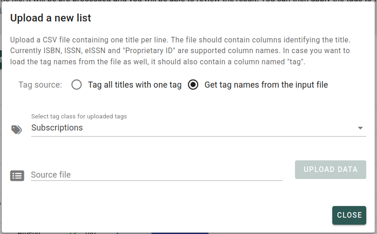Click the tag icon beside Subscriptions
Viewport: 377px width, 234px height.
(x=16, y=130)
